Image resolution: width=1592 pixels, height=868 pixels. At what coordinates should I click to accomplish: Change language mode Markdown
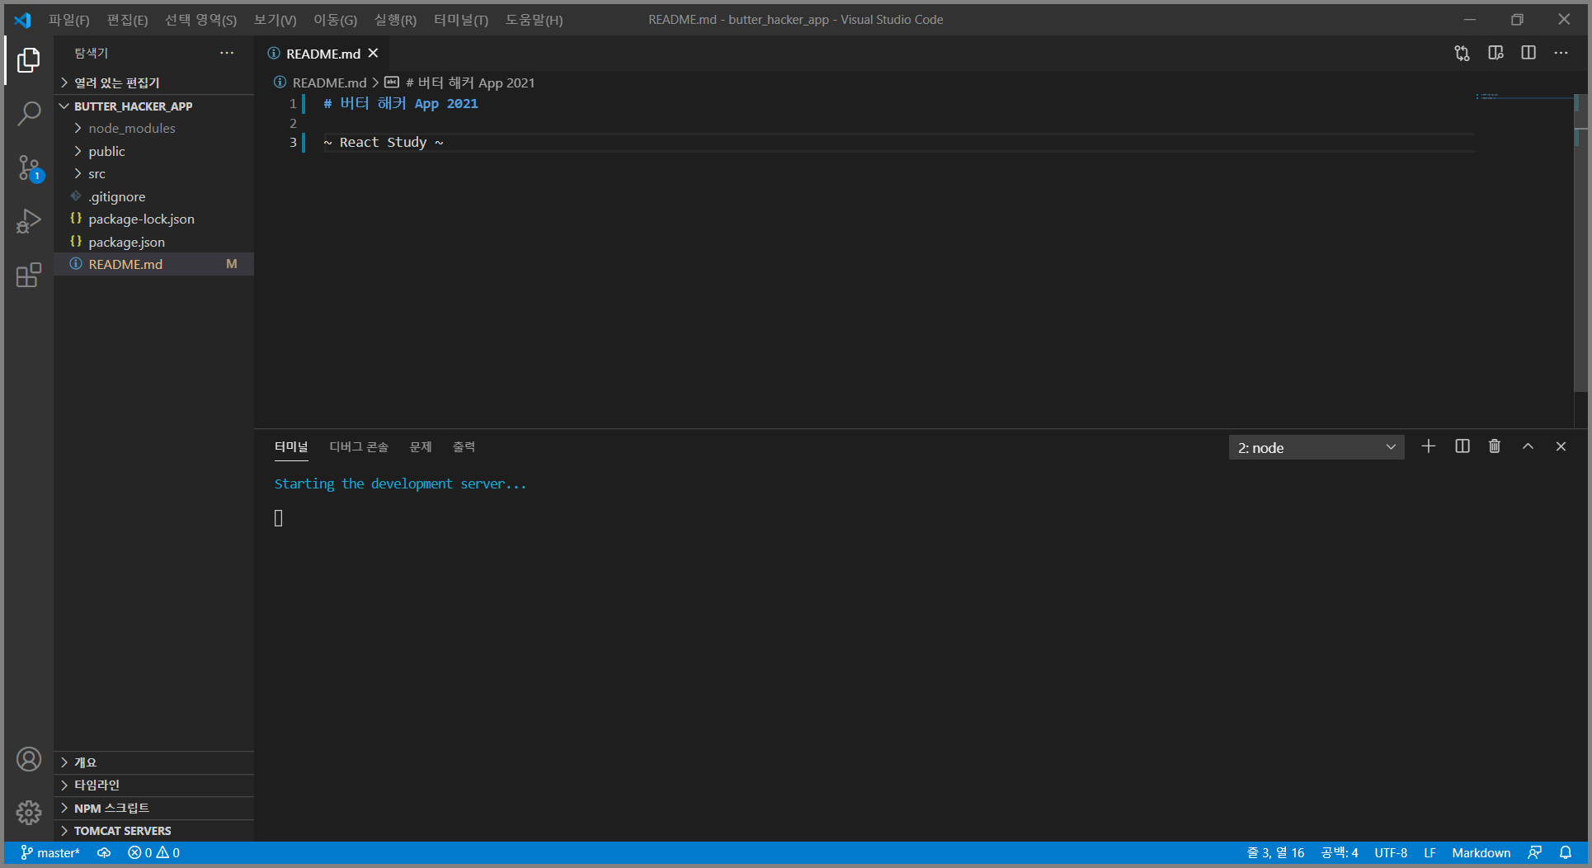[x=1481, y=852]
